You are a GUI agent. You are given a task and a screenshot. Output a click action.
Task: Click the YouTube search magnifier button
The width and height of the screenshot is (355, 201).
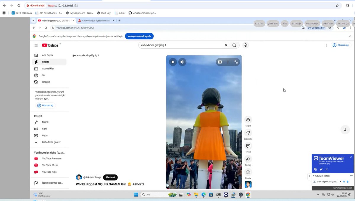pyautogui.click(x=234, y=45)
